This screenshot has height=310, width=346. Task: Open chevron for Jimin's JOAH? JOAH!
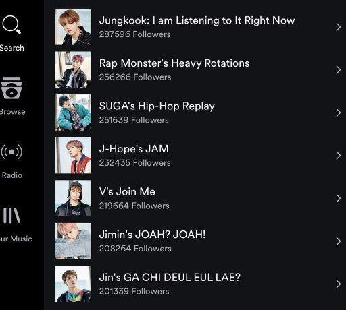[338, 241]
